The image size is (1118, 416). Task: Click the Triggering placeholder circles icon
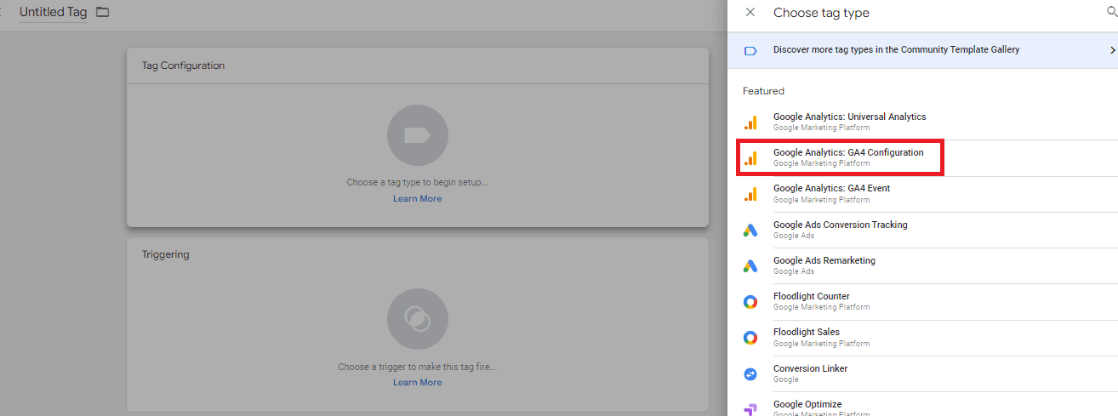[x=417, y=319]
